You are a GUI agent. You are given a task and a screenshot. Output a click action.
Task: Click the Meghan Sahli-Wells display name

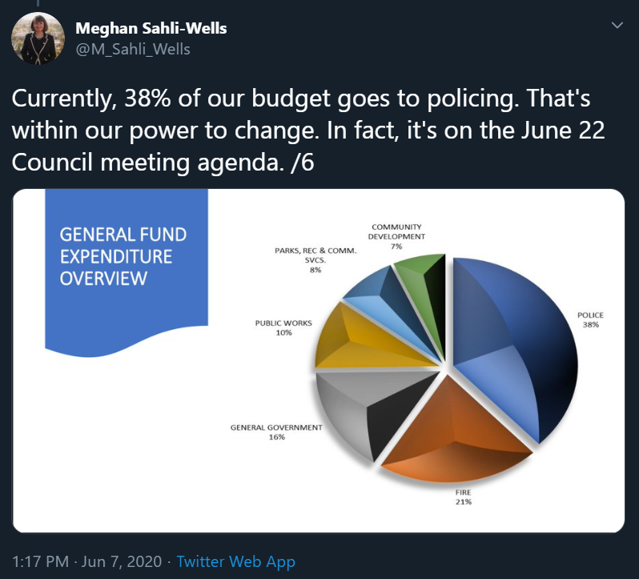click(151, 28)
